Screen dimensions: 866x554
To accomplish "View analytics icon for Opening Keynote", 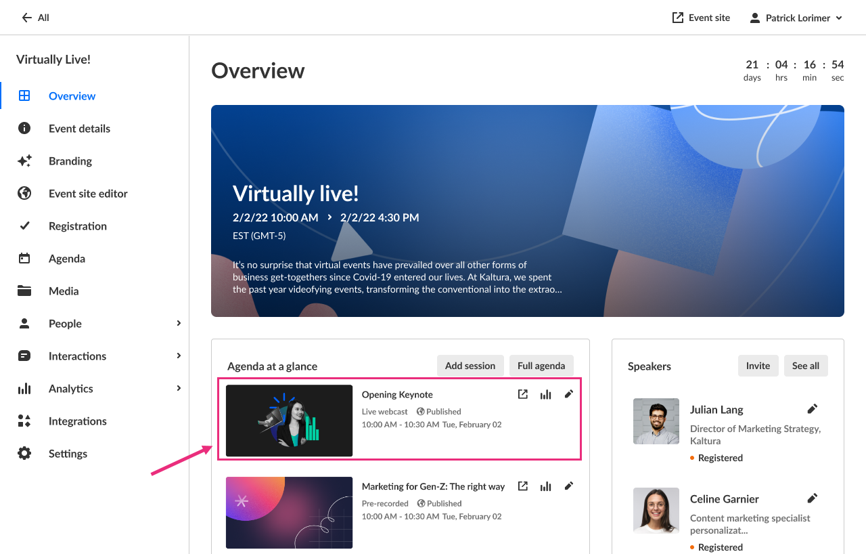I will 545,394.
